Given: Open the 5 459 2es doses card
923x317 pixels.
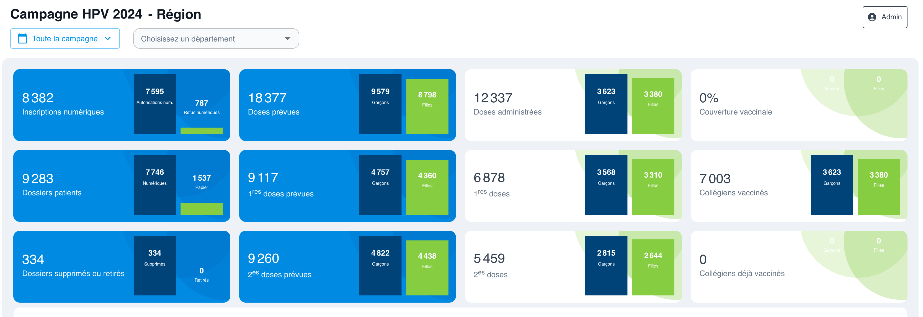Looking at the screenshot, I should click(573, 266).
